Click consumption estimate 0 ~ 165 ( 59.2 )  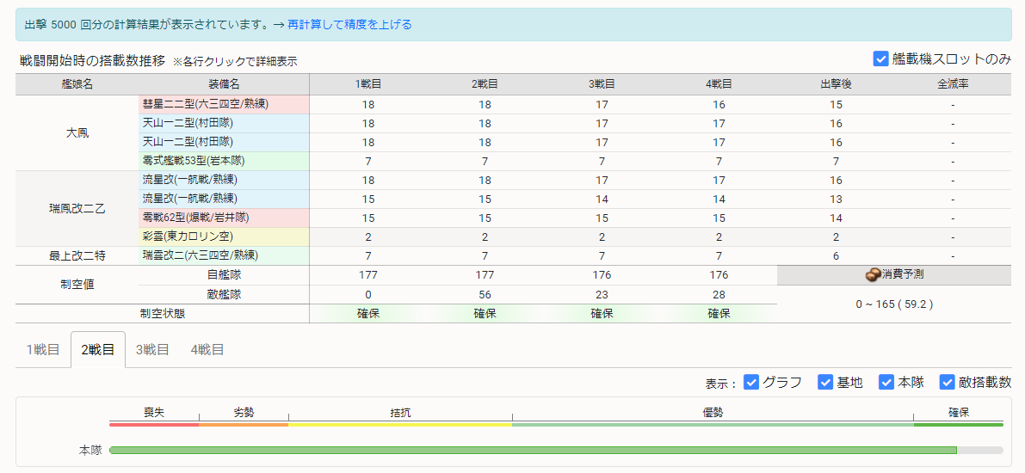pyautogui.click(x=893, y=304)
